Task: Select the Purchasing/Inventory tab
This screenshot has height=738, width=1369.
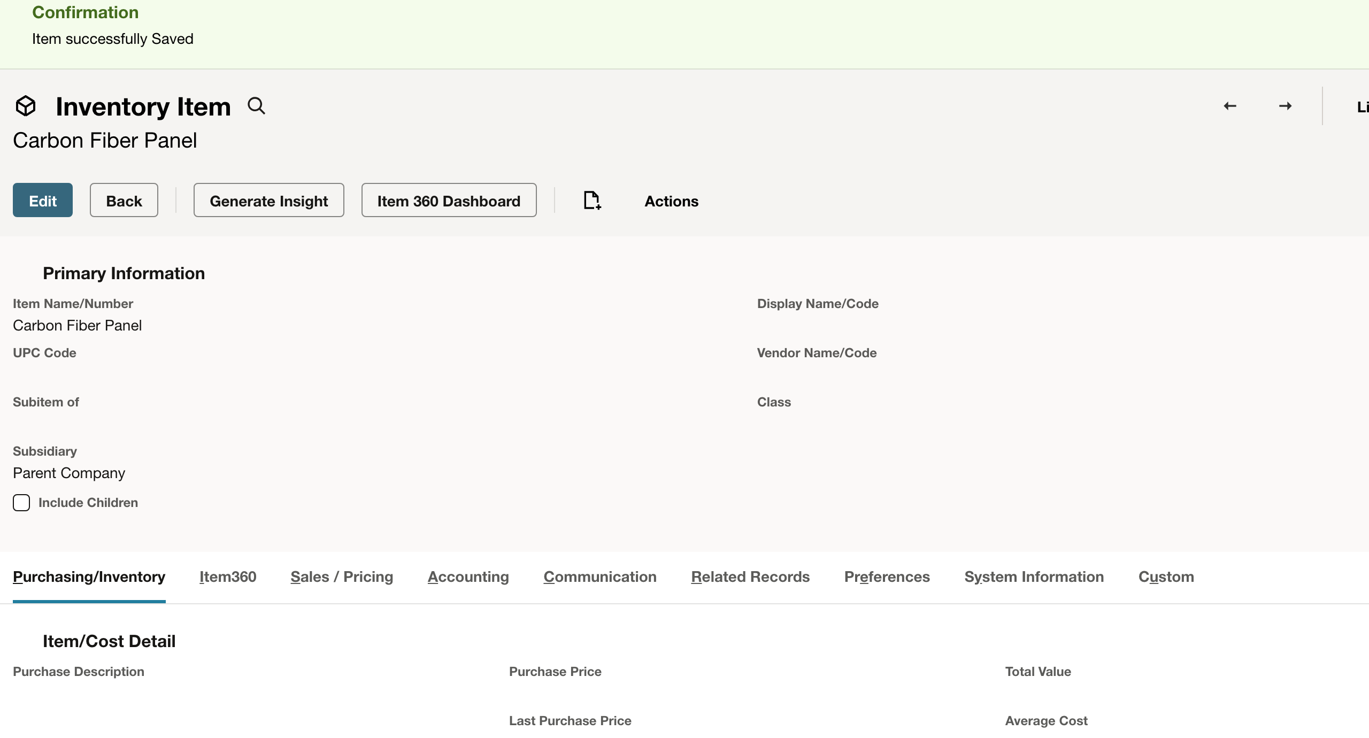Action: click(89, 577)
